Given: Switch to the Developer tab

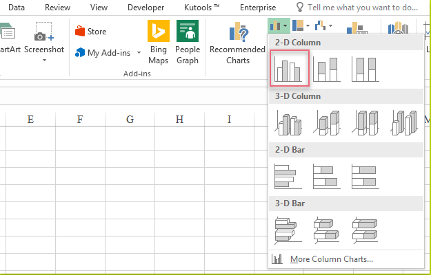Looking at the screenshot, I should (146, 7).
